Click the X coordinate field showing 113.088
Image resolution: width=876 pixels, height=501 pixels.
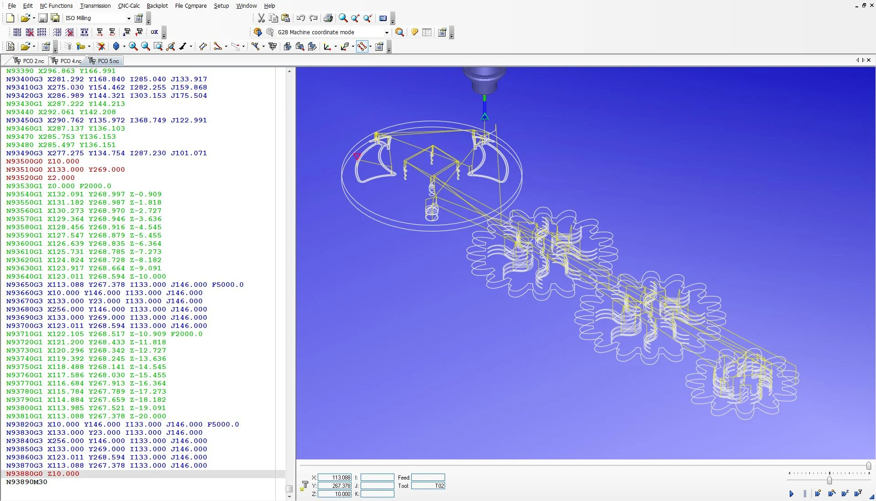pyautogui.click(x=335, y=478)
